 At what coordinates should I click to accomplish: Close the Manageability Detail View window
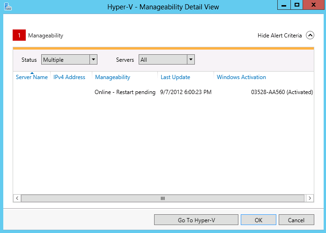click(313, 5)
